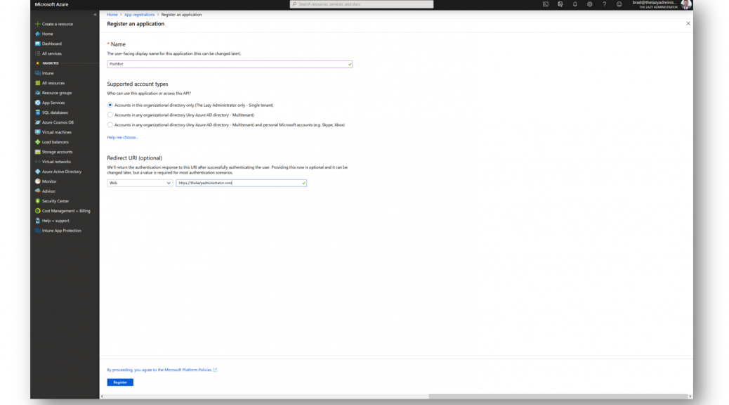The image size is (729, 405).
Task: Open Azure Cosmos DB icon
Action: pyautogui.click(x=38, y=122)
